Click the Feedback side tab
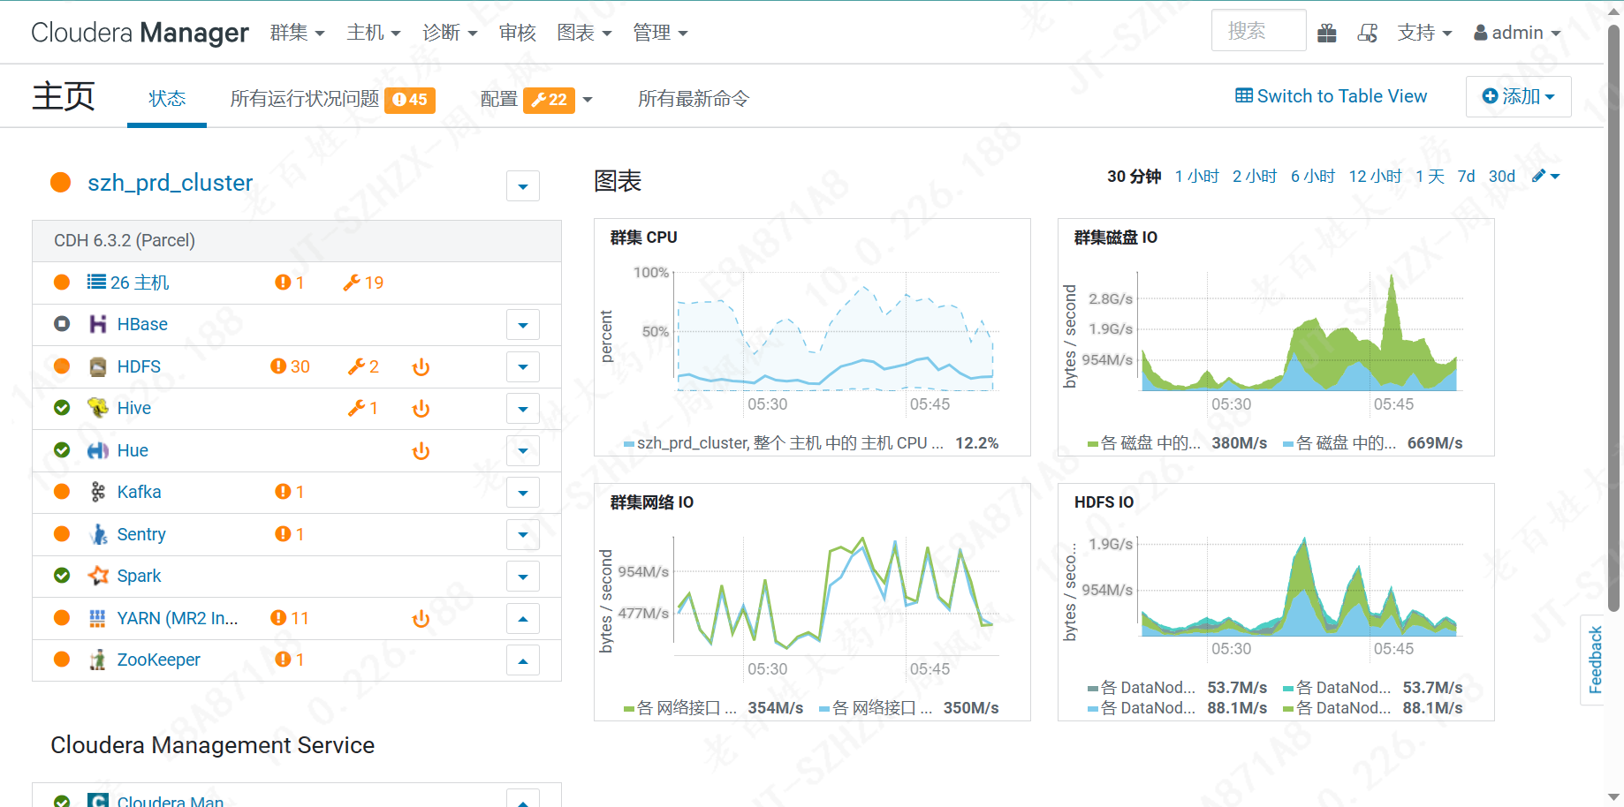 click(x=1595, y=660)
